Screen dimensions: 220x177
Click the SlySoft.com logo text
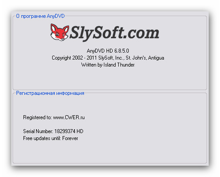114,33
